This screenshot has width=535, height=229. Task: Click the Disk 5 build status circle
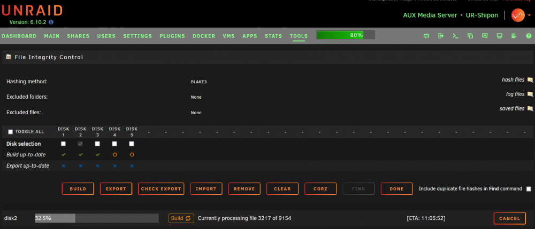click(x=132, y=154)
